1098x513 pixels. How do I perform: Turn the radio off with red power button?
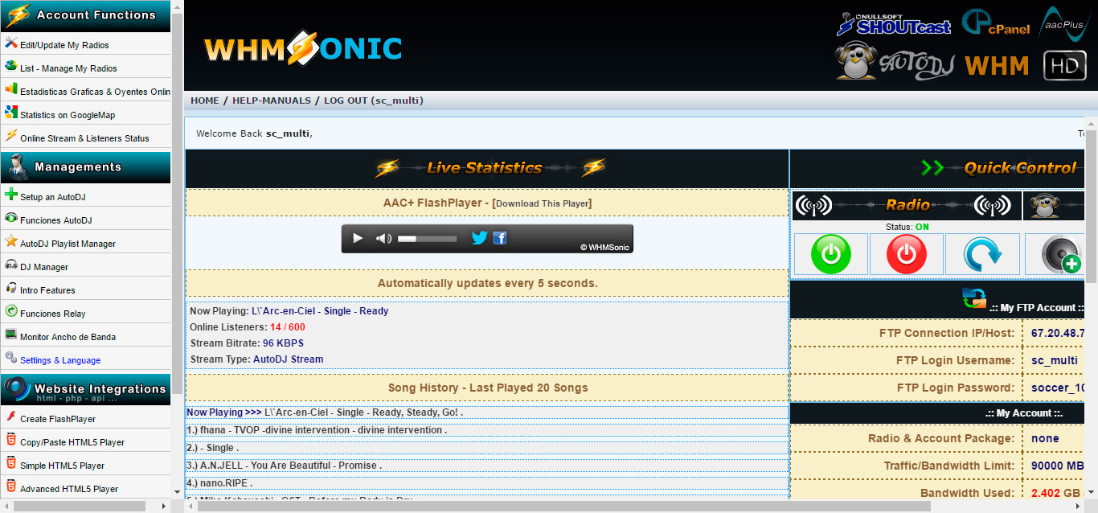pos(907,255)
